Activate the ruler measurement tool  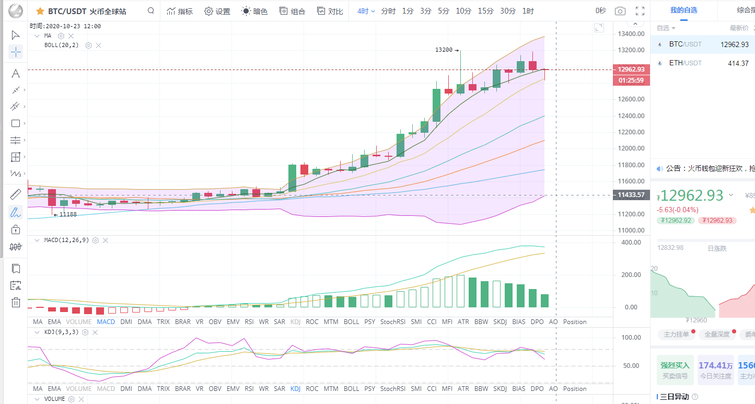coord(16,194)
